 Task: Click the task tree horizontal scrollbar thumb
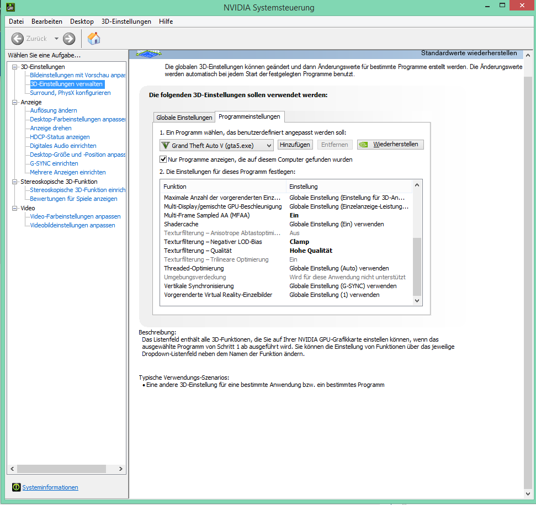click(61, 469)
